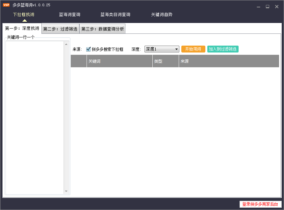
Task: Go to the 关键词趋势 tab
Action: [162, 14]
